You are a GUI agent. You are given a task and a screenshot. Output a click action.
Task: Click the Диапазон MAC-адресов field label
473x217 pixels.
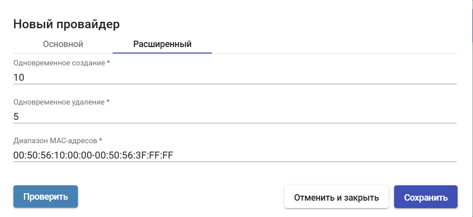pyautogui.click(x=55, y=141)
